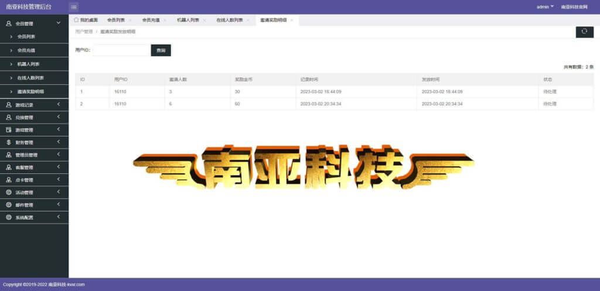Open 会员充值 in the sidebar

click(x=26, y=50)
